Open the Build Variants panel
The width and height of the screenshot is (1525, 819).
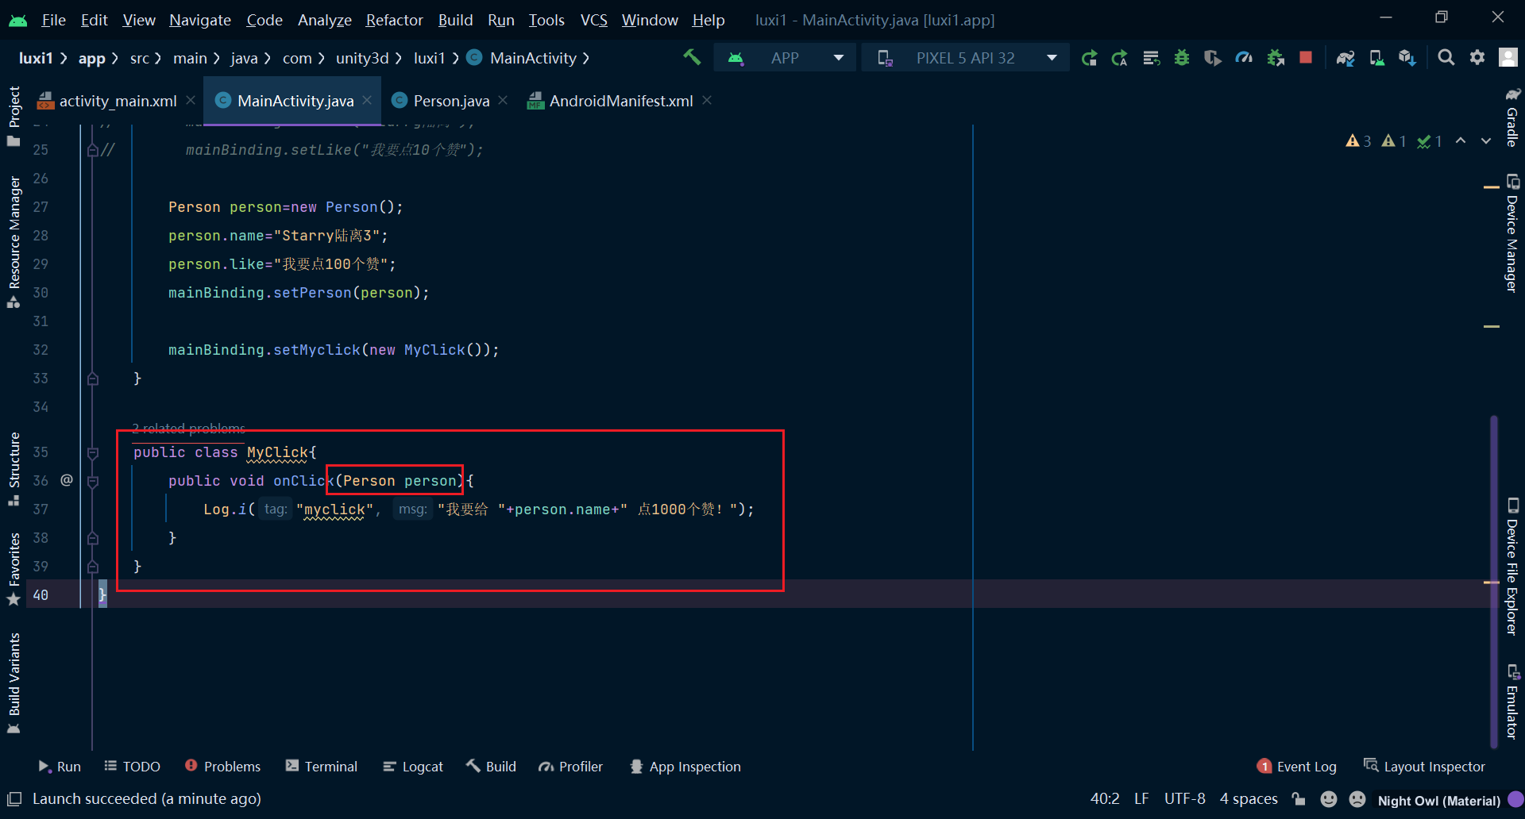[14, 683]
